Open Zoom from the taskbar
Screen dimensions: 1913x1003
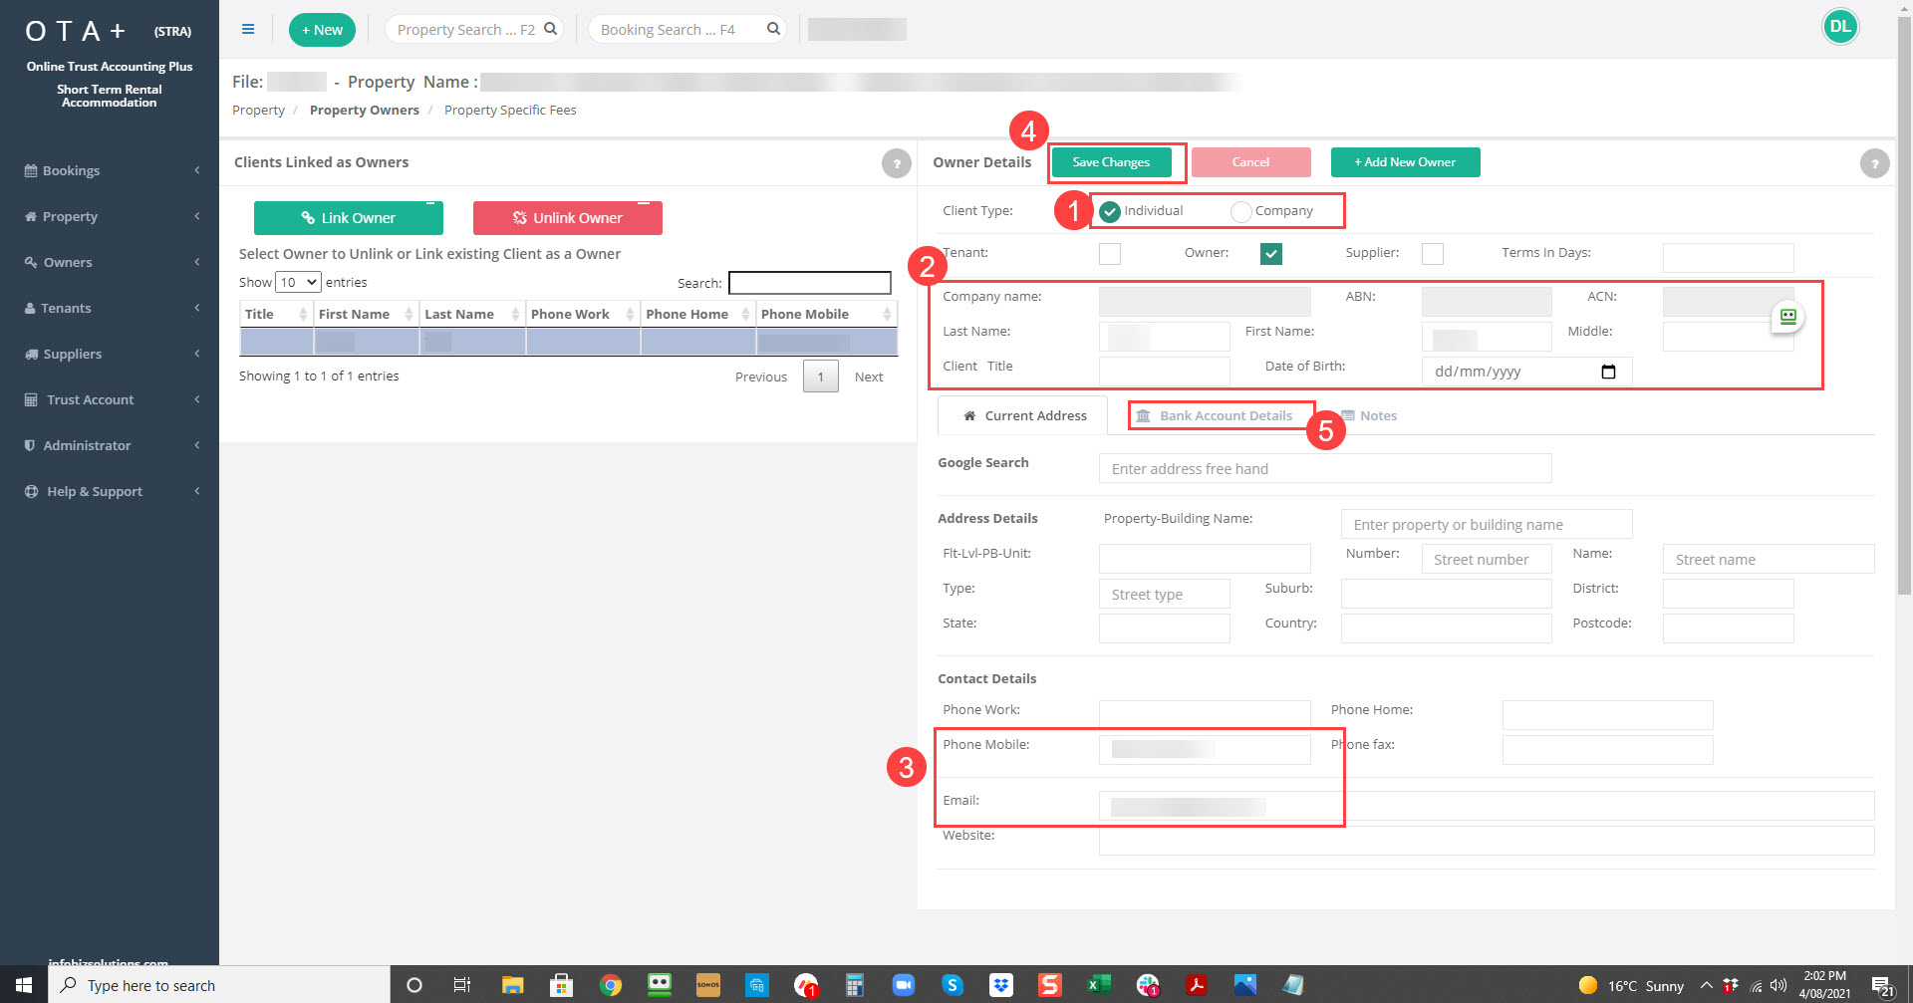pyautogui.click(x=903, y=985)
